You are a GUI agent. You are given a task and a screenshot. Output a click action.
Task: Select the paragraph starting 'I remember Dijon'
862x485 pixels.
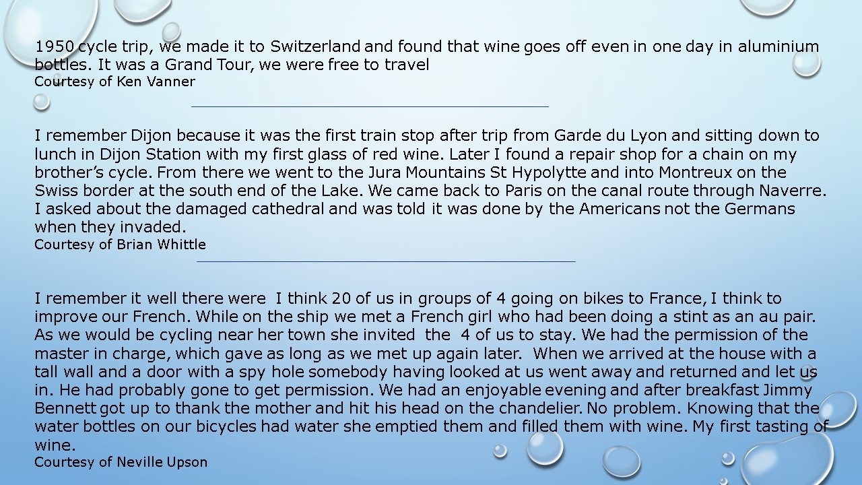pyautogui.click(x=430, y=182)
